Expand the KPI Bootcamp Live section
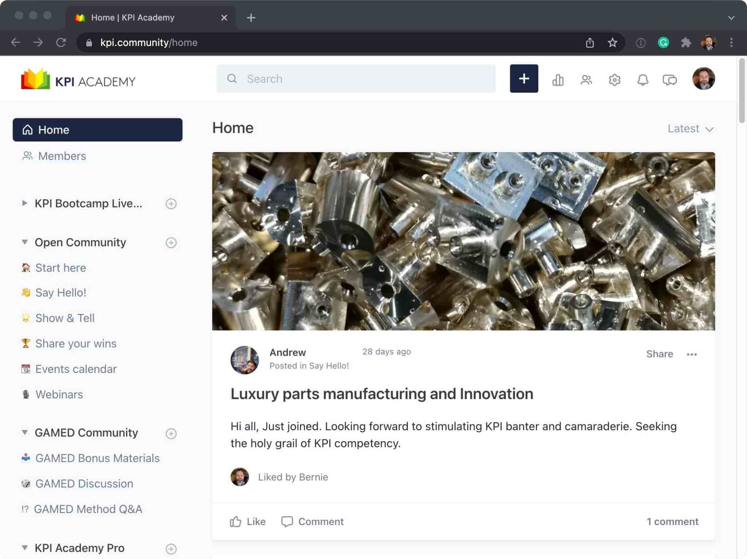The height and width of the screenshot is (559, 747). (x=25, y=203)
